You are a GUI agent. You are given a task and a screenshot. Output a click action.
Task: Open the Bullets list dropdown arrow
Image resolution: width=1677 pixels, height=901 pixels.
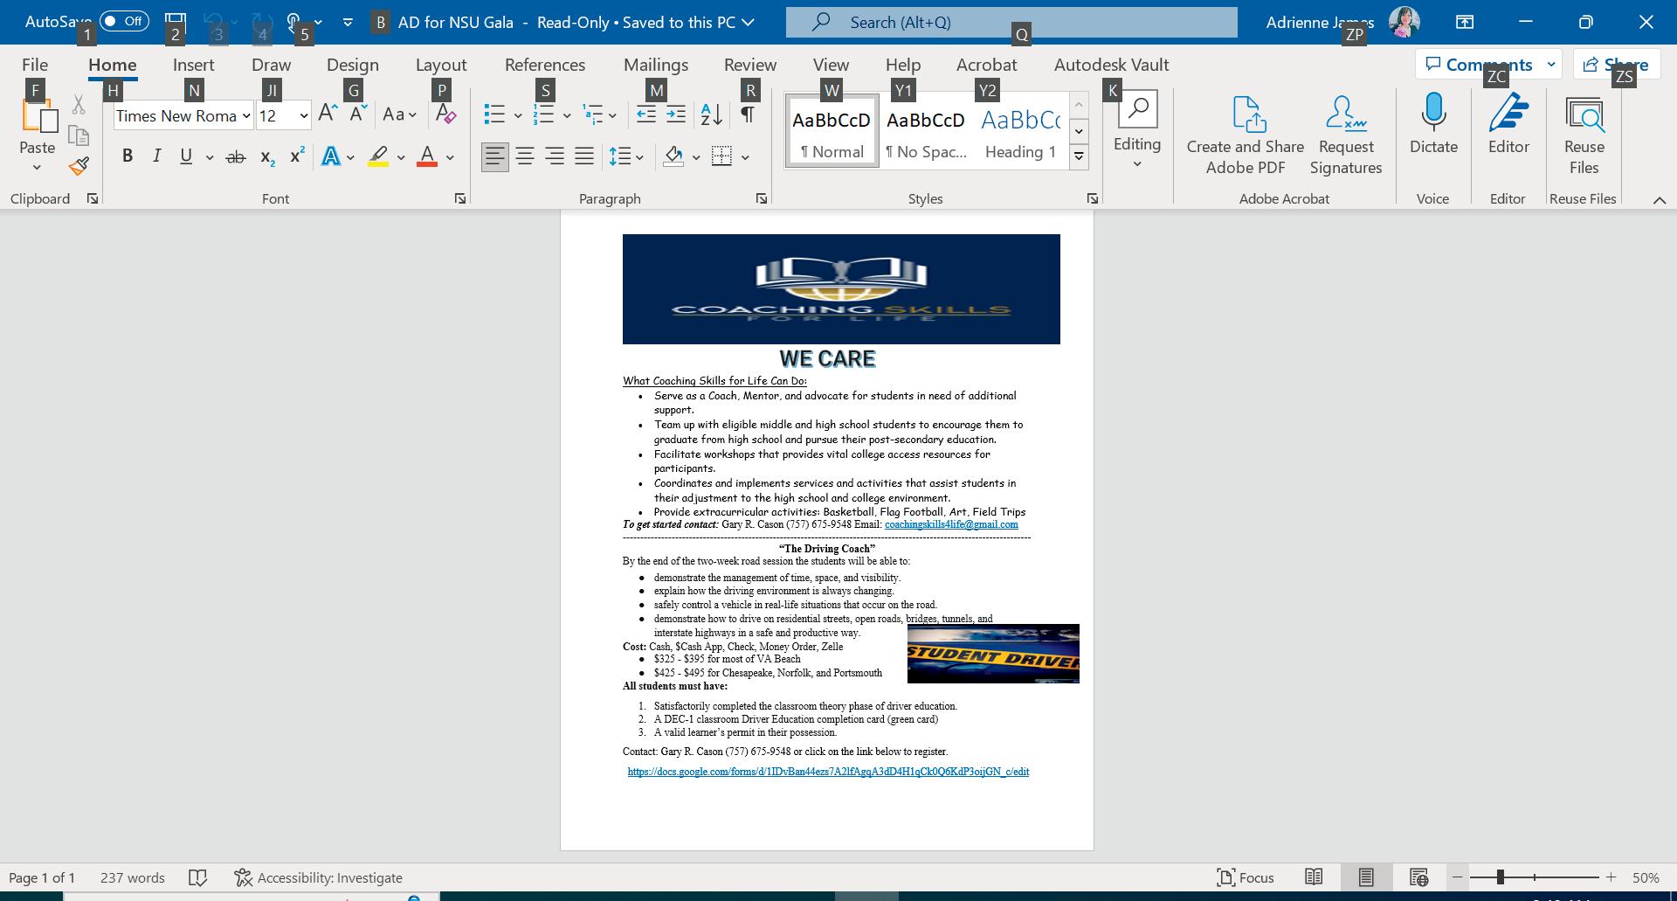coord(518,114)
